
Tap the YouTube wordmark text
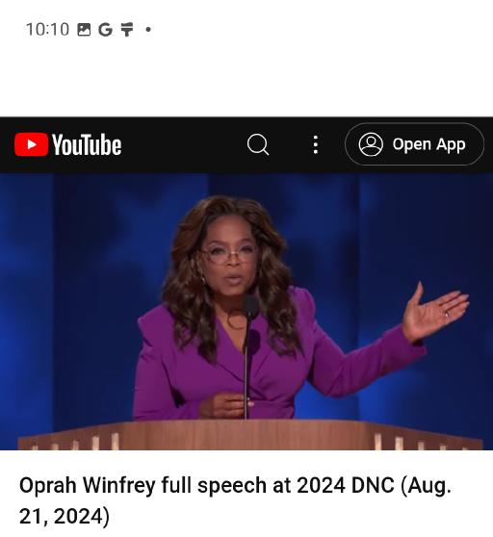87,145
